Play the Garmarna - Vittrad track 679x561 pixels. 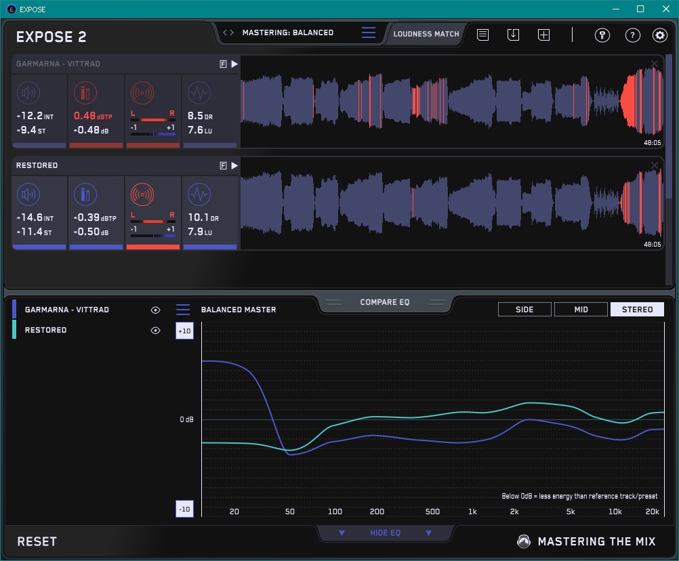coord(234,64)
